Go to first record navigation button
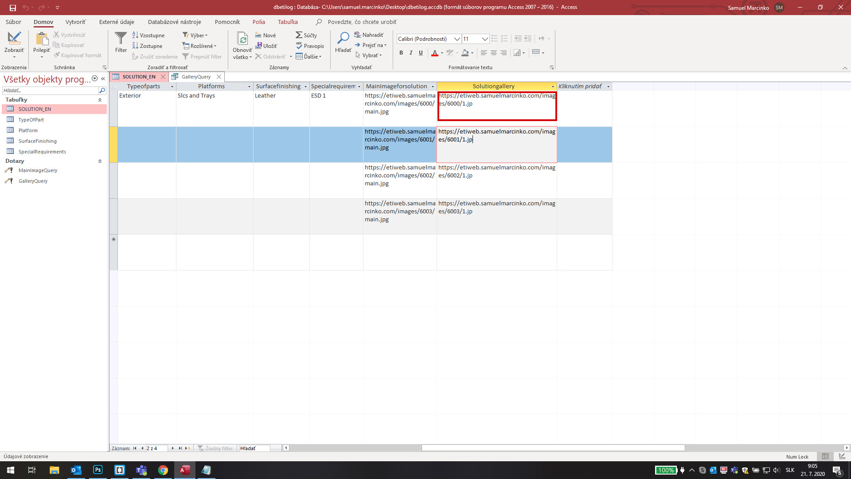 click(135, 448)
